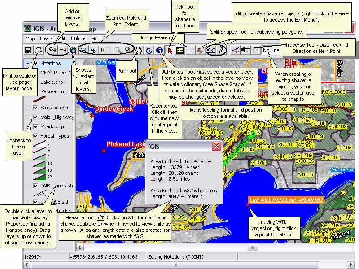Screen dimensions: 359x269
Task: Return to the Prior Extent
Action: (x=104, y=50)
